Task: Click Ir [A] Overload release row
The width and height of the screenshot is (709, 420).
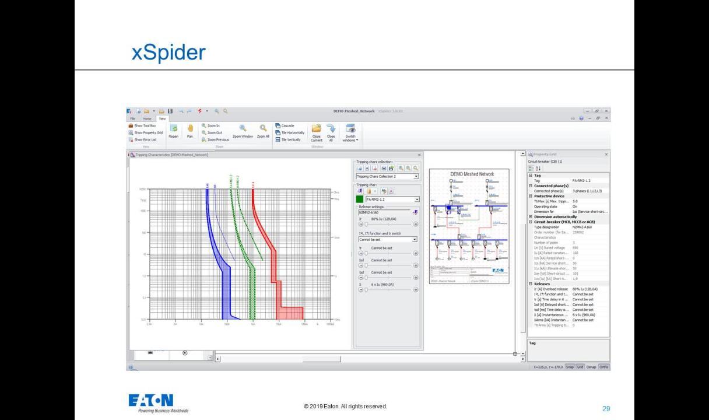Action: point(568,289)
